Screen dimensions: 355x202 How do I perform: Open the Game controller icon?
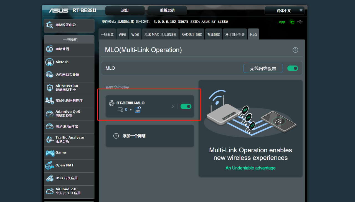pos(50,153)
